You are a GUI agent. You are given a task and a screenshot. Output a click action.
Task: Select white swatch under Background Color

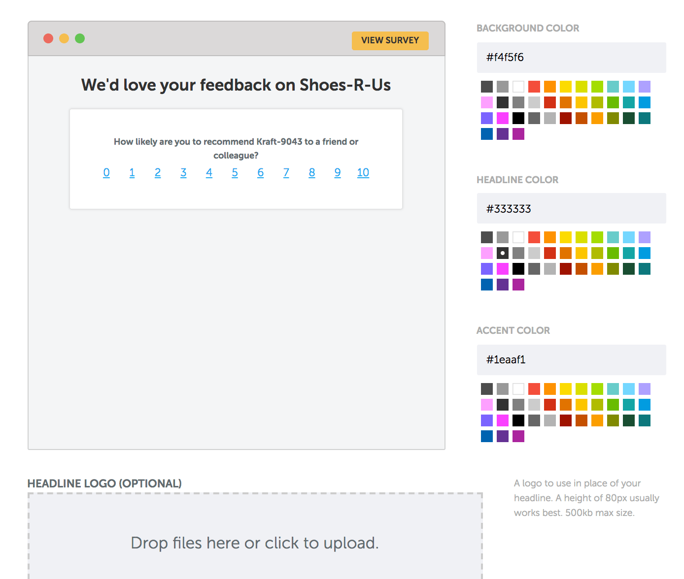[x=518, y=87]
